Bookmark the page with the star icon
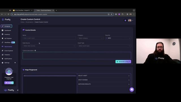Image resolution: width=181 pixels, height=102 pixels. click(x=111, y=14)
